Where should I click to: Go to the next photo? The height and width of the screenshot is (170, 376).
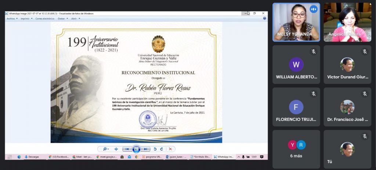(145, 149)
